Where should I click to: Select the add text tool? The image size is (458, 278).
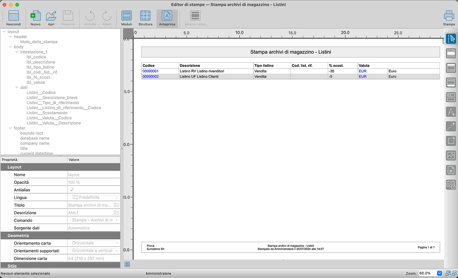click(x=451, y=112)
